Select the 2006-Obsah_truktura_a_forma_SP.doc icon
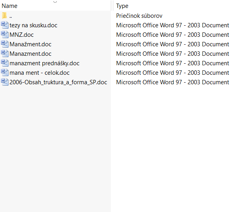This screenshot has height=212, width=248. [4, 82]
